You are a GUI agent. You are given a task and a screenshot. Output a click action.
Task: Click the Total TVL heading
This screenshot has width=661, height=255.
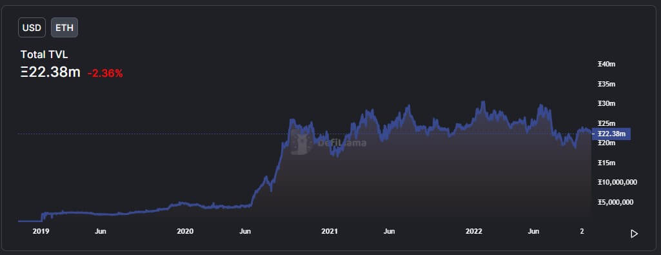(44, 54)
